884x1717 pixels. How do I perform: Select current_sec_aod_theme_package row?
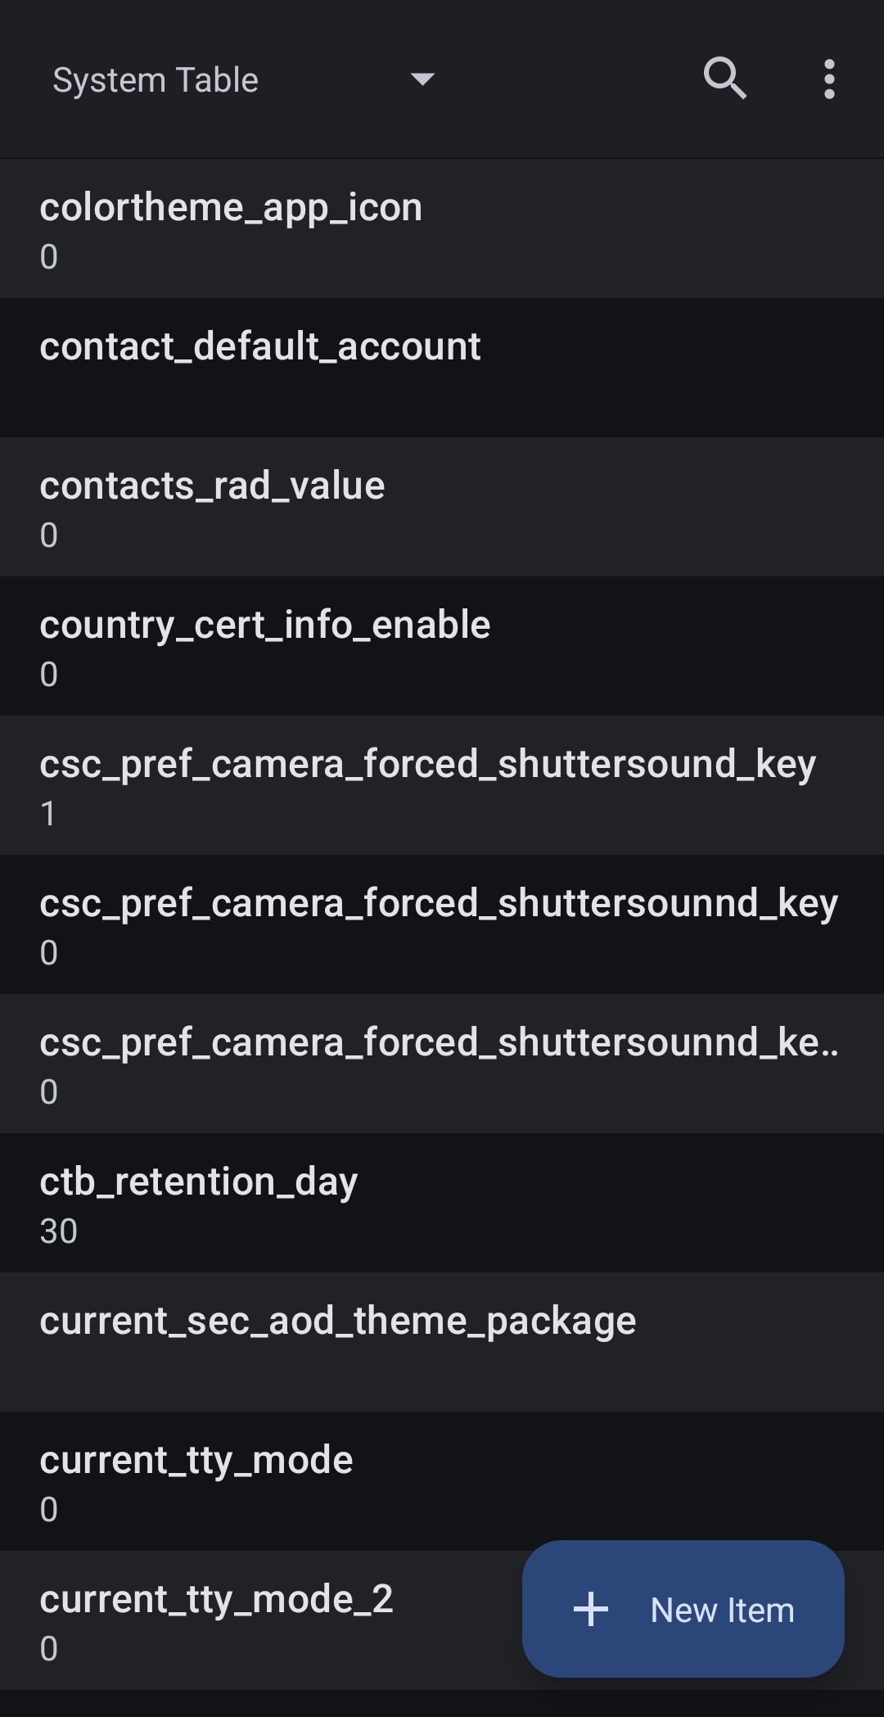tap(337, 1322)
